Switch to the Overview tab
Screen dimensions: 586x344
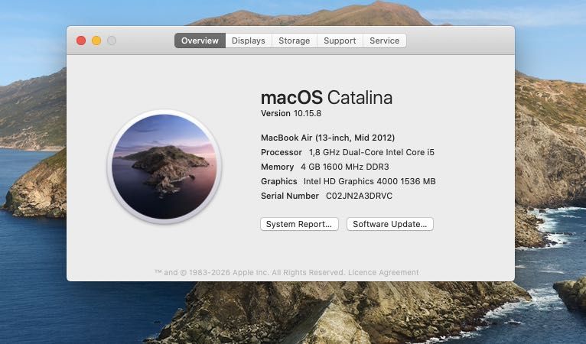(200, 41)
